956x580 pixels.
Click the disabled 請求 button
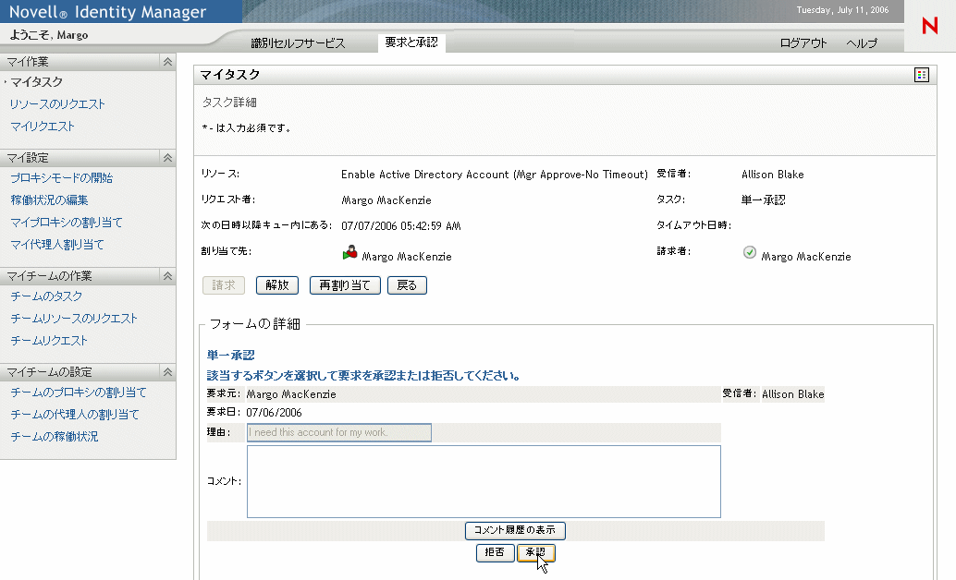tap(224, 285)
